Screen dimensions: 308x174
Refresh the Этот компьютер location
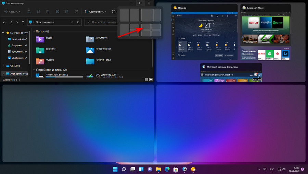click(x=78, y=22)
